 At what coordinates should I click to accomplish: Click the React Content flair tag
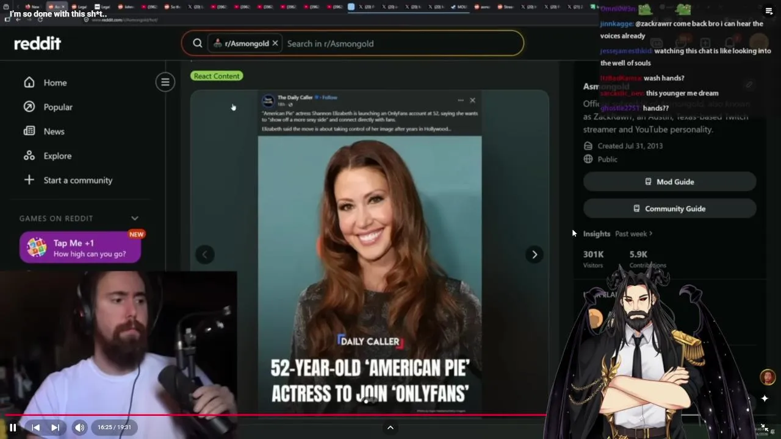point(217,76)
